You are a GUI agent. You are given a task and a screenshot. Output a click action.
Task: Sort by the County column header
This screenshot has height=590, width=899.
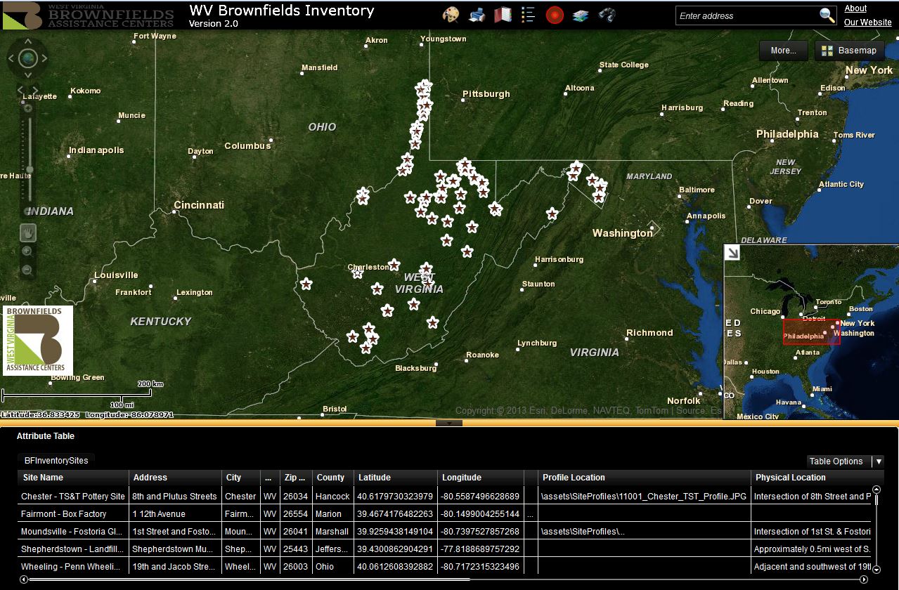pos(332,478)
